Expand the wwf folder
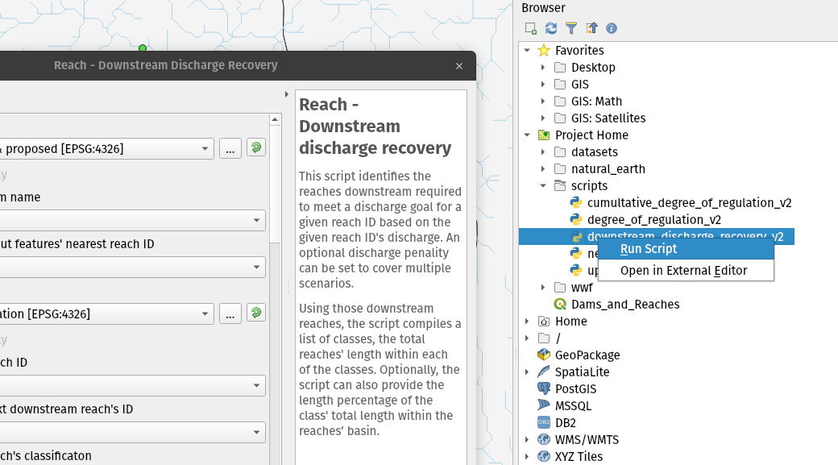Screen dimensions: 838x465 [x=543, y=287]
